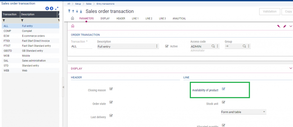Toggle Closing reason checkbox

111,89
